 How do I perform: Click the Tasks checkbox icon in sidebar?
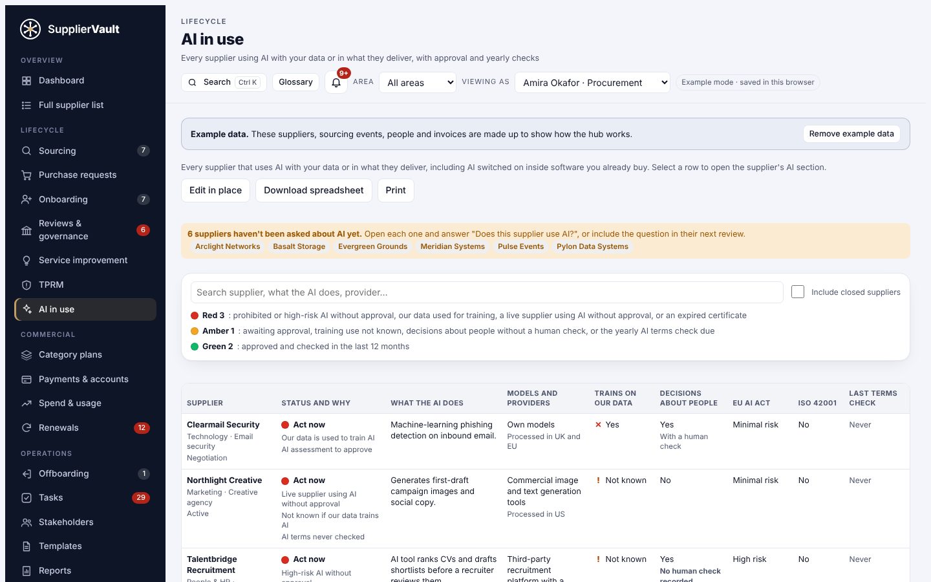pos(27,498)
